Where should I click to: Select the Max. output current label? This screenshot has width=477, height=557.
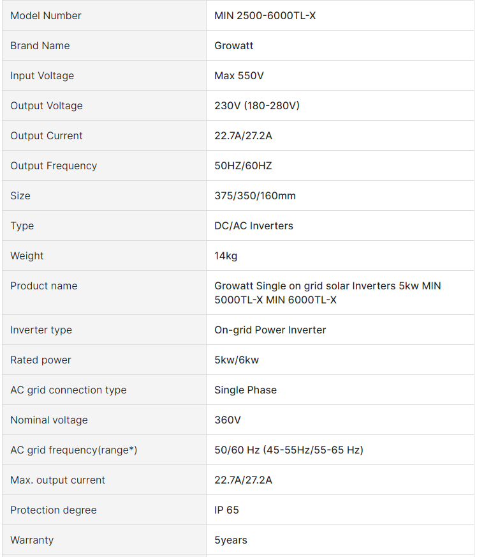point(58,480)
